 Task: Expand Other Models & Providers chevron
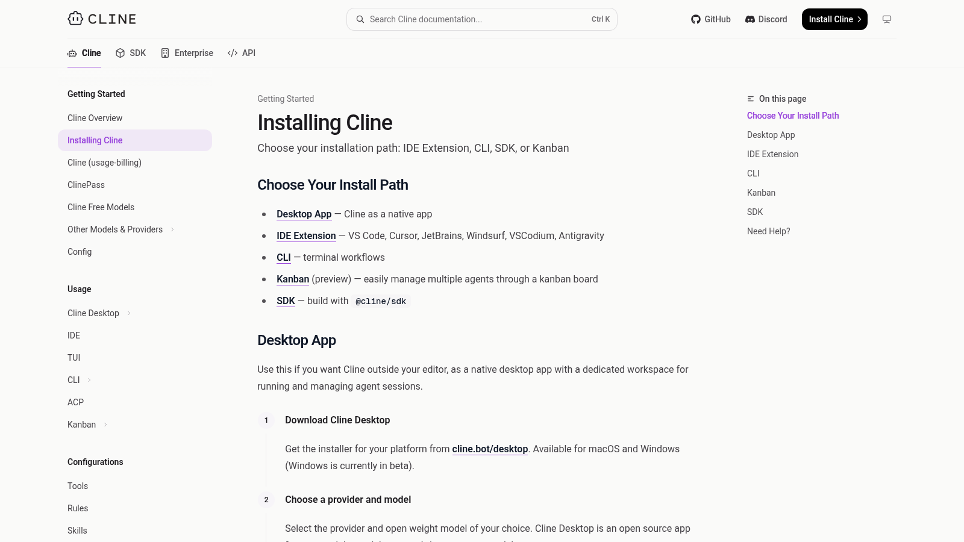pos(172,229)
